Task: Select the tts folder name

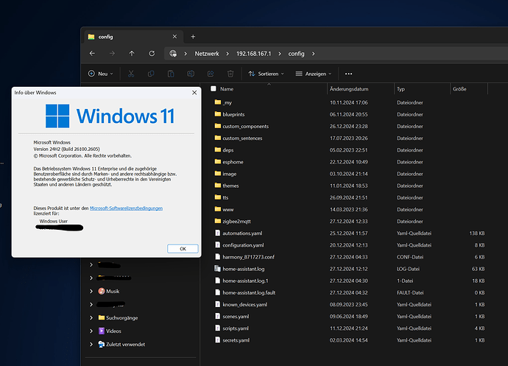Action: 225,197
